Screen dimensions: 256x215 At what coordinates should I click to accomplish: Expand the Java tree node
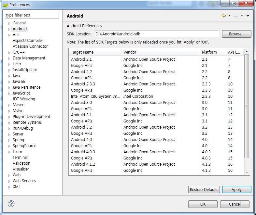[x=9, y=76]
